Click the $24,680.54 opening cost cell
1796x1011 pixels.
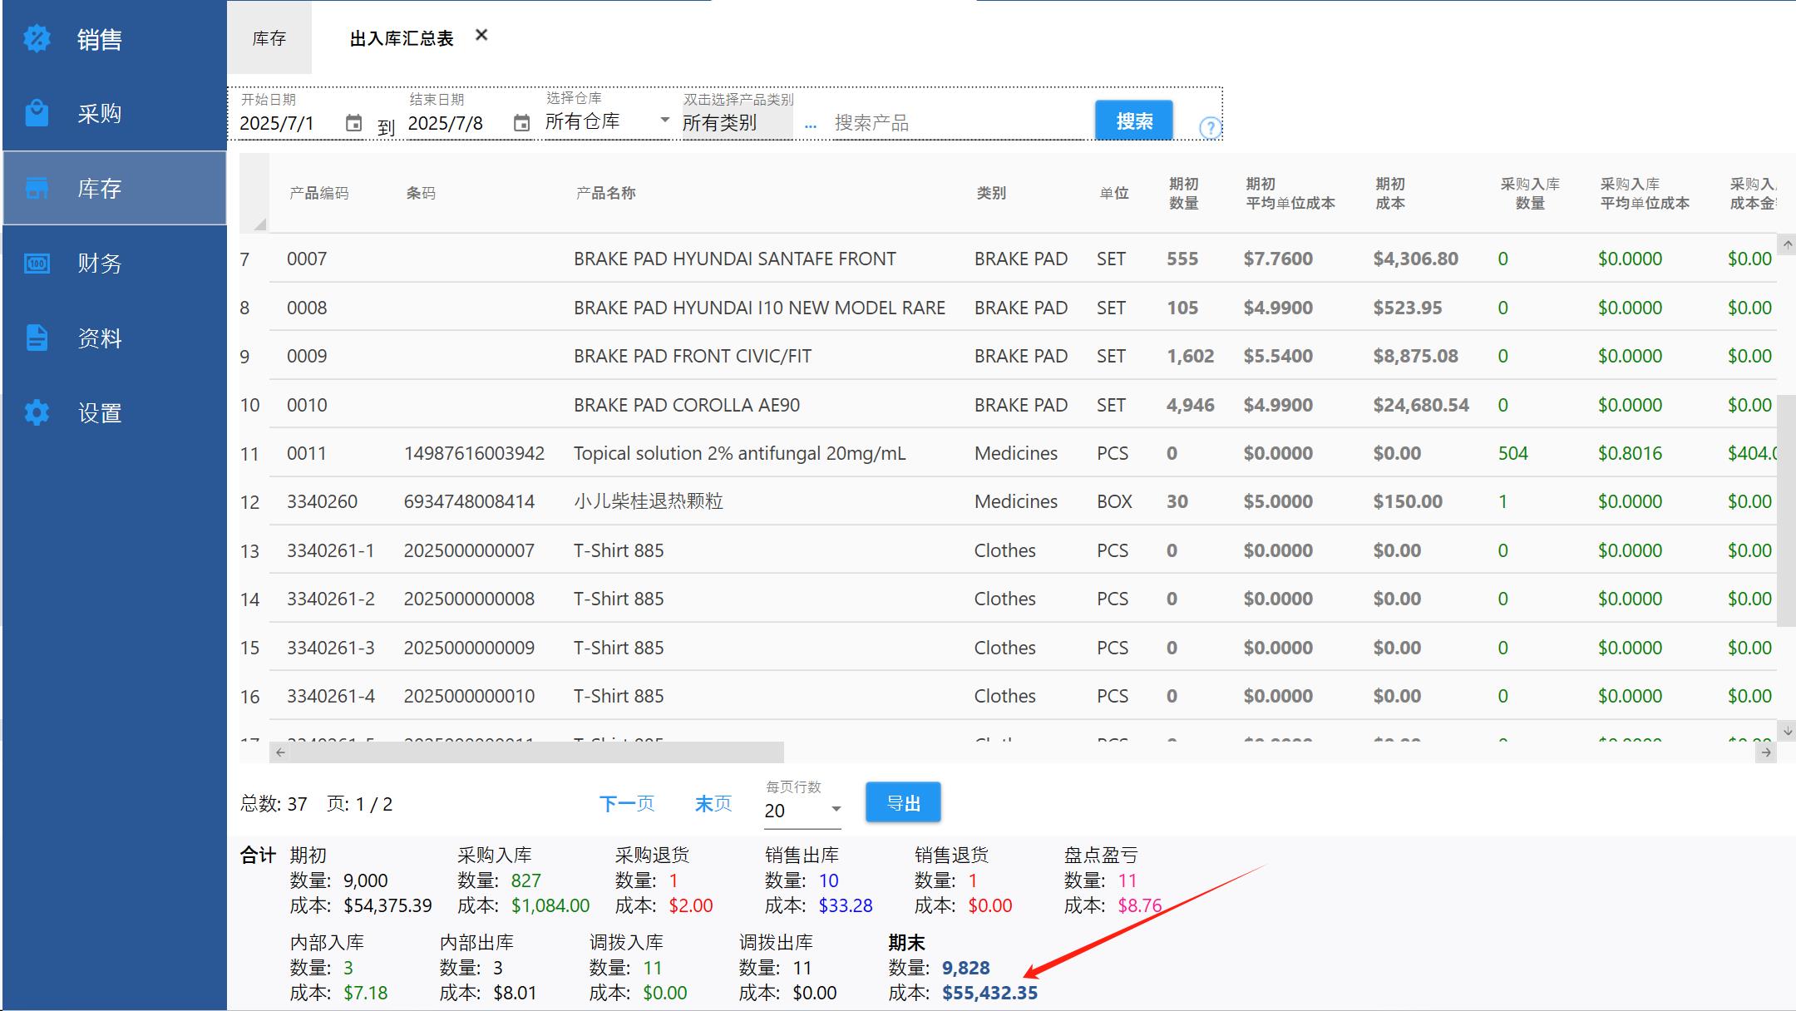point(1421,405)
